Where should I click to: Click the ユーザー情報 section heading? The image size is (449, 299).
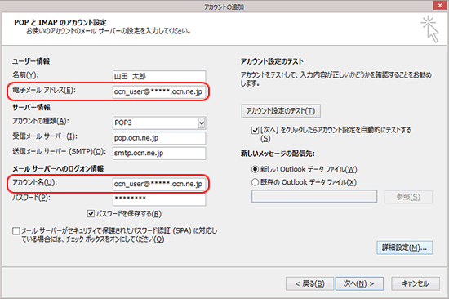pos(31,61)
